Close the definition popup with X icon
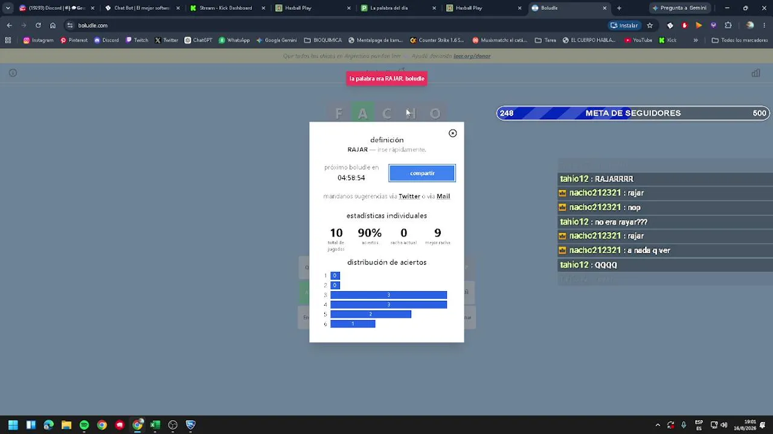 coord(452,133)
